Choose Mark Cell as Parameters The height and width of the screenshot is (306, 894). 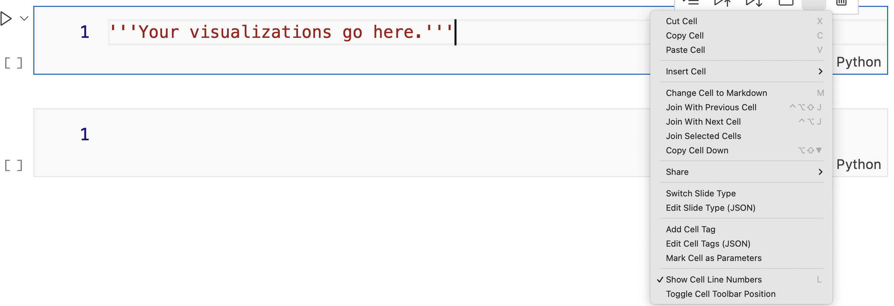pos(714,258)
